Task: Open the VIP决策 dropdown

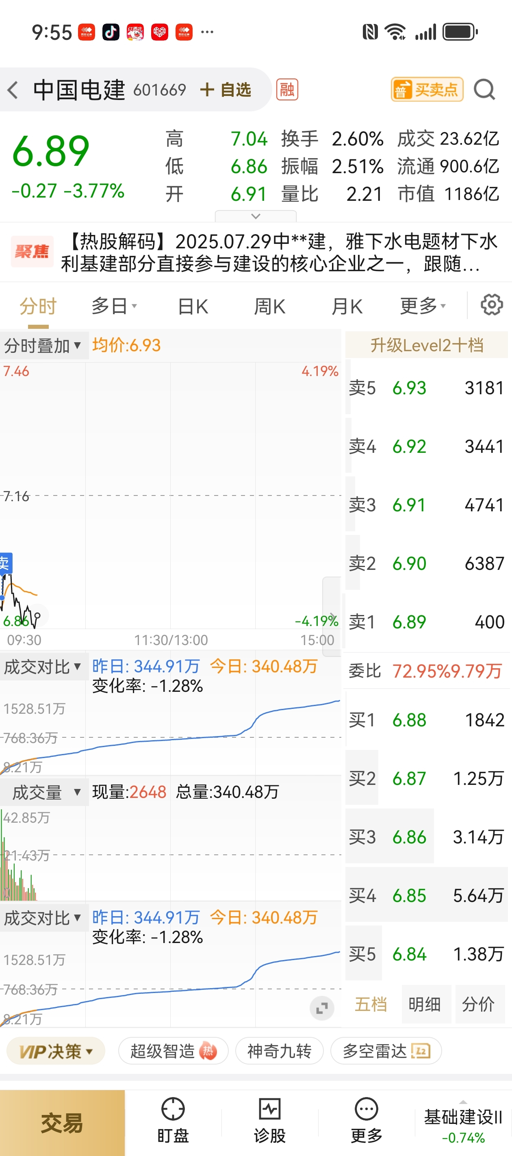Action: tap(56, 1051)
